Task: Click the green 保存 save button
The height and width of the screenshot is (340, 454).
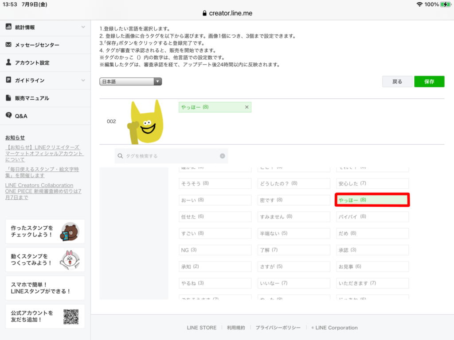Action: click(x=429, y=81)
